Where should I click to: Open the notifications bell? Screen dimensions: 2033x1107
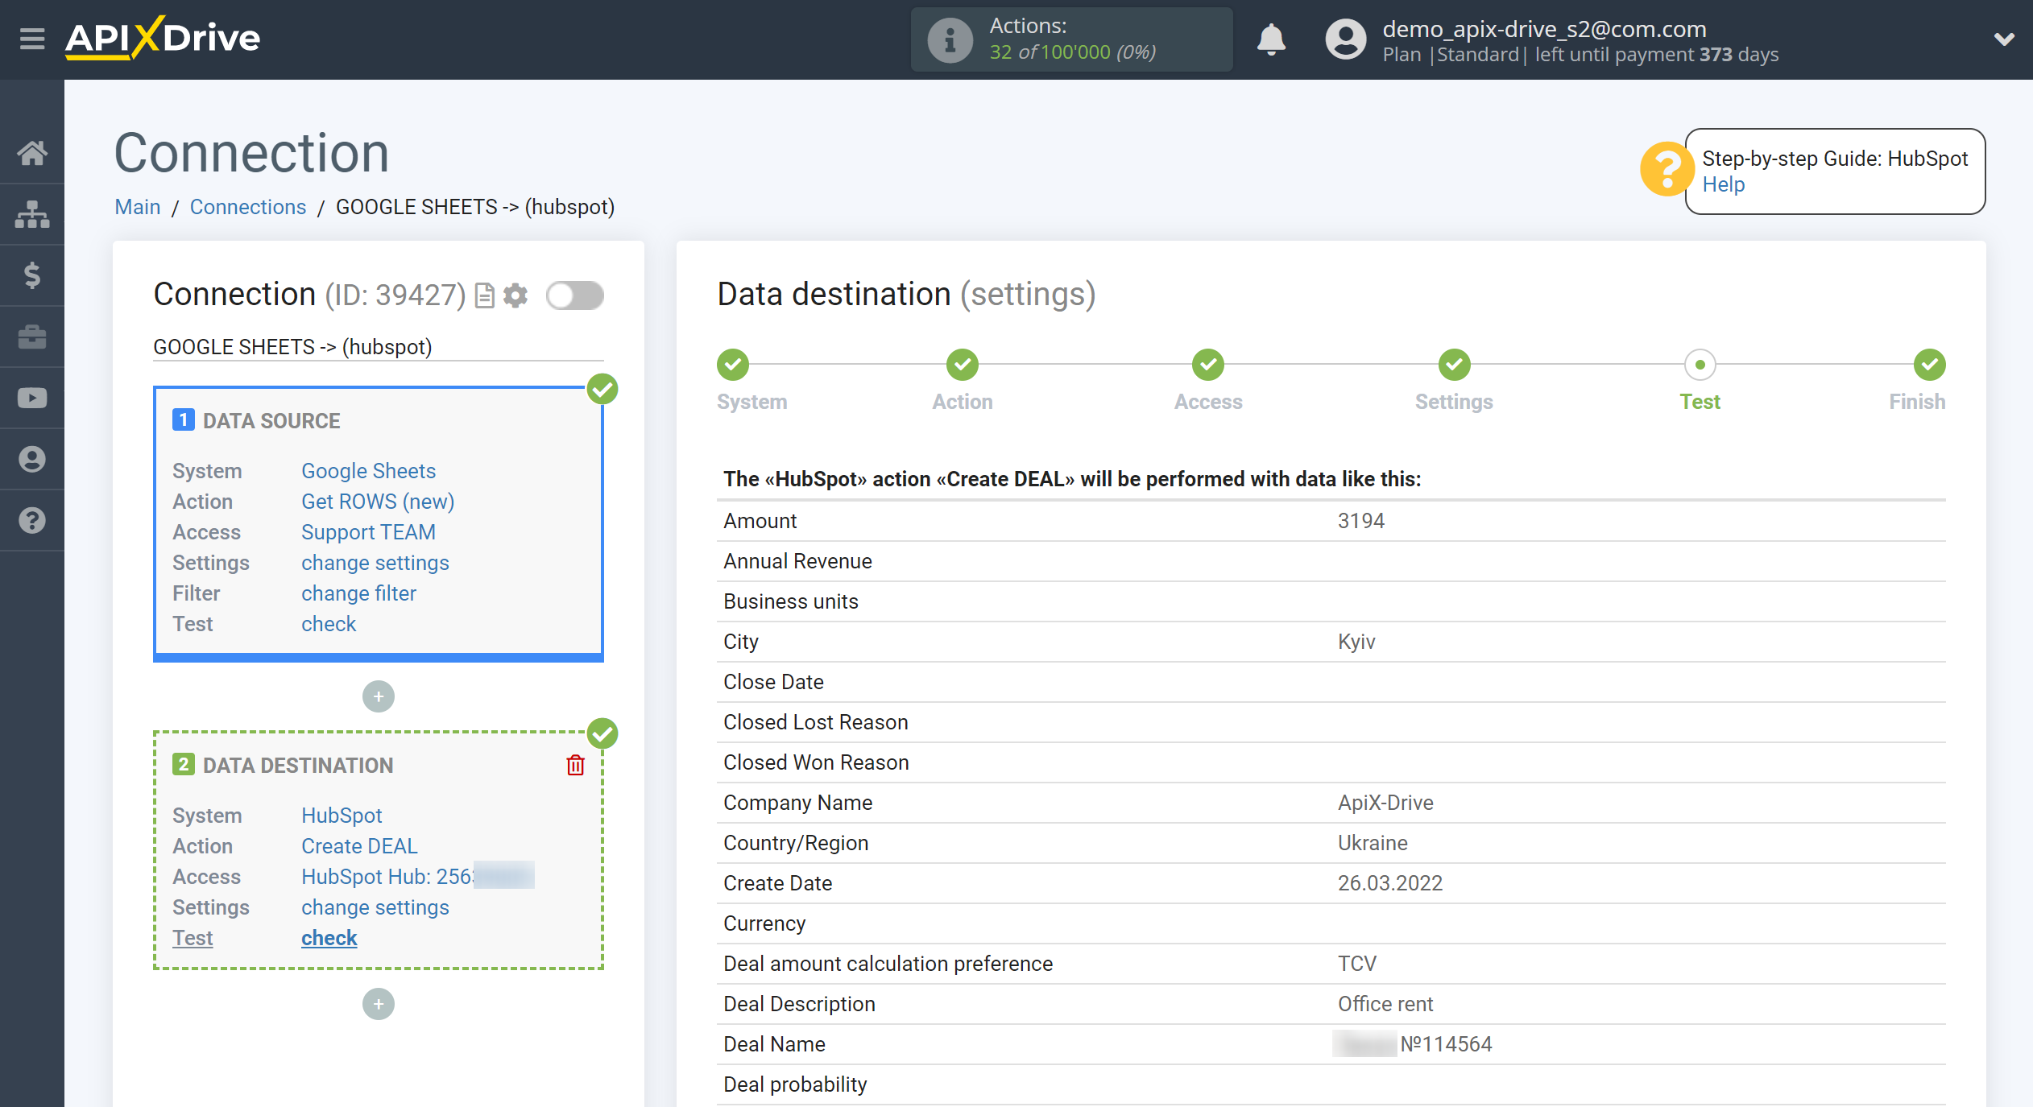(x=1271, y=39)
